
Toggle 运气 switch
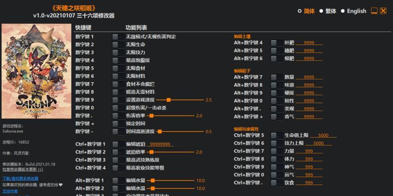pyautogui.click(x=277, y=175)
